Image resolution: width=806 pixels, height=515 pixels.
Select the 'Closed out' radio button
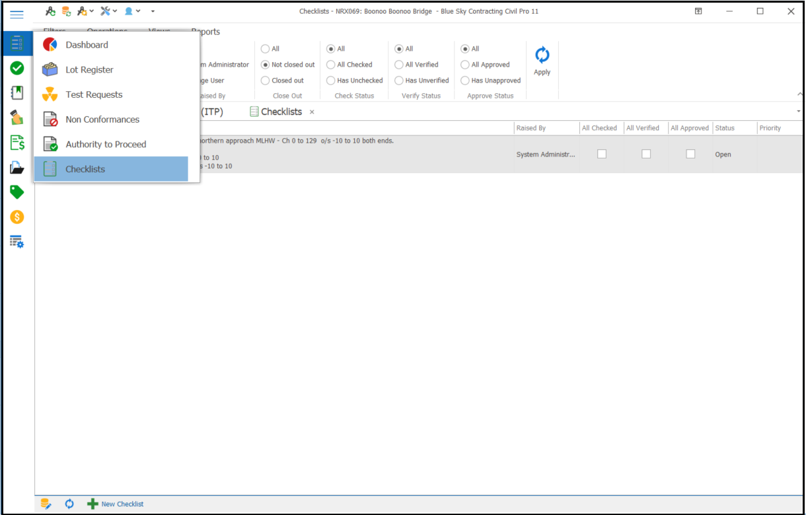click(x=266, y=81)
